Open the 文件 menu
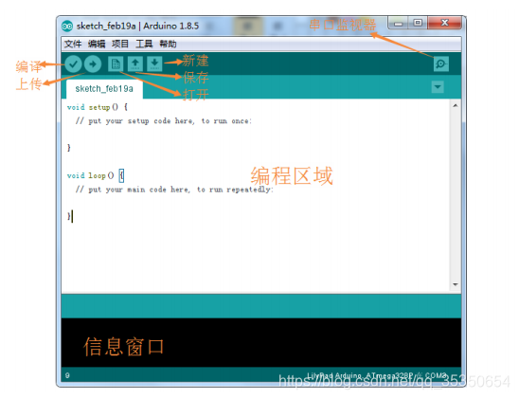The image size is (519, 399). 73,44
